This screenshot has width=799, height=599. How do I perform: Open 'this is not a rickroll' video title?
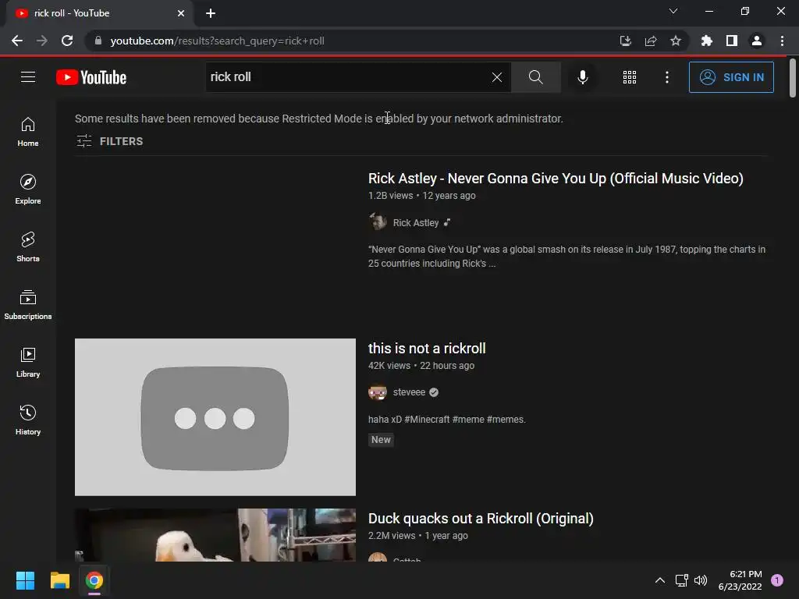[427, 349]
